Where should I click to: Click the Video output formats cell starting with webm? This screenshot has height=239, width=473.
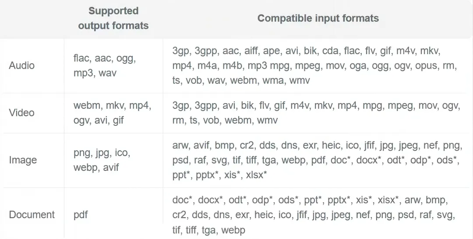coord(112,113)
